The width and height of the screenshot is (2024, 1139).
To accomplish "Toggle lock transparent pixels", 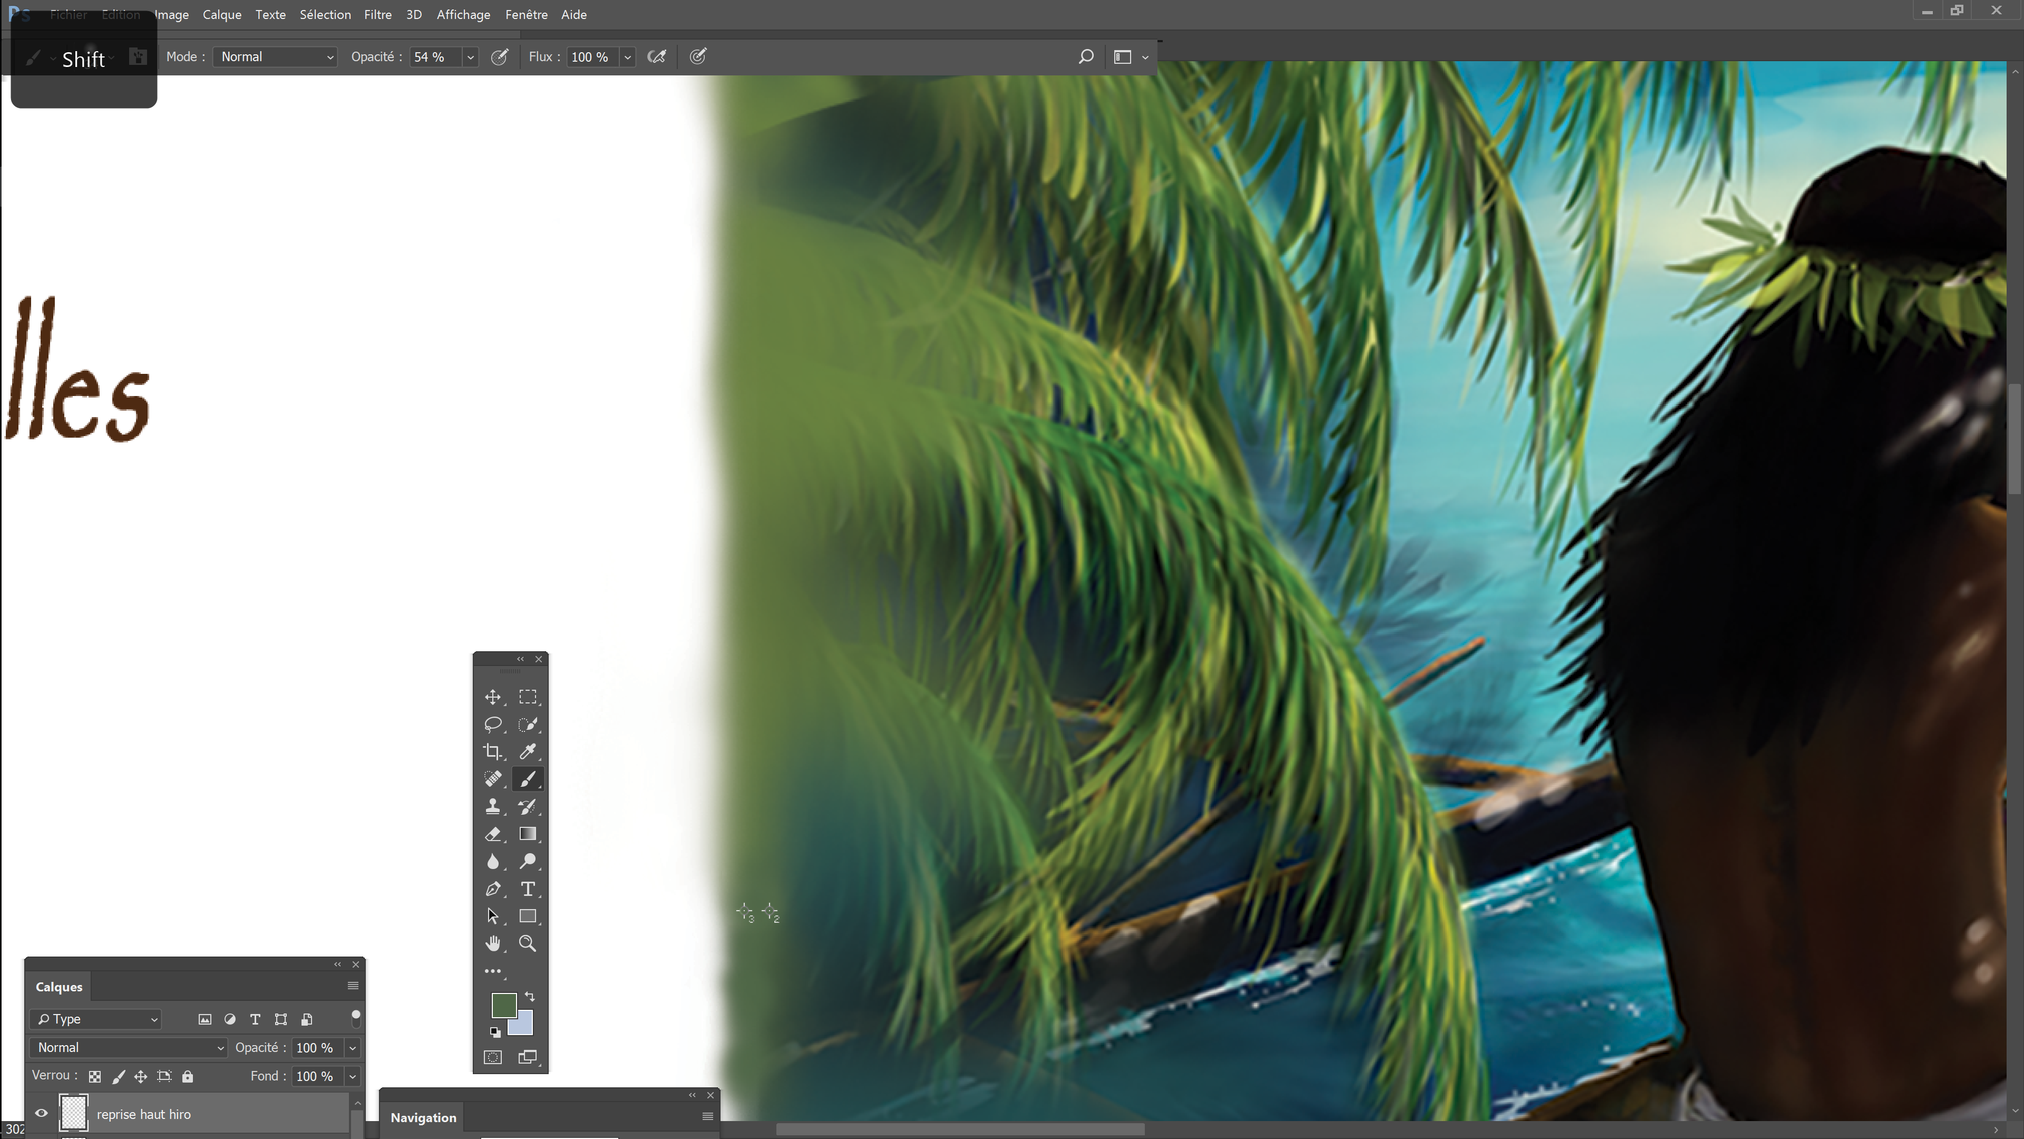I will point(94,1076).
